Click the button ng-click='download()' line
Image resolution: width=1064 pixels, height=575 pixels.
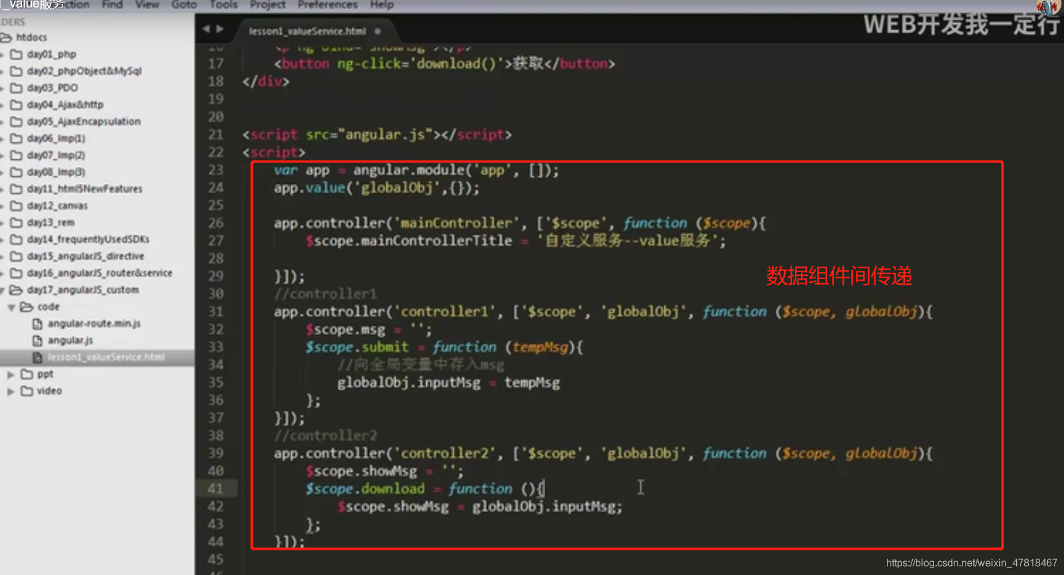coord(444,64)
